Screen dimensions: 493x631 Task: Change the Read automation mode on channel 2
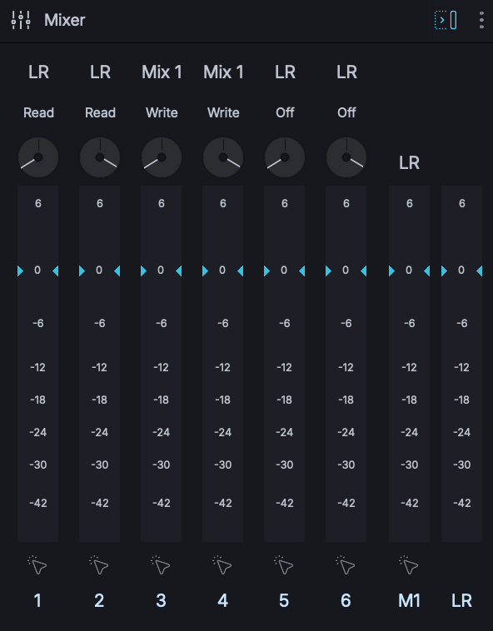click(100, 112)
